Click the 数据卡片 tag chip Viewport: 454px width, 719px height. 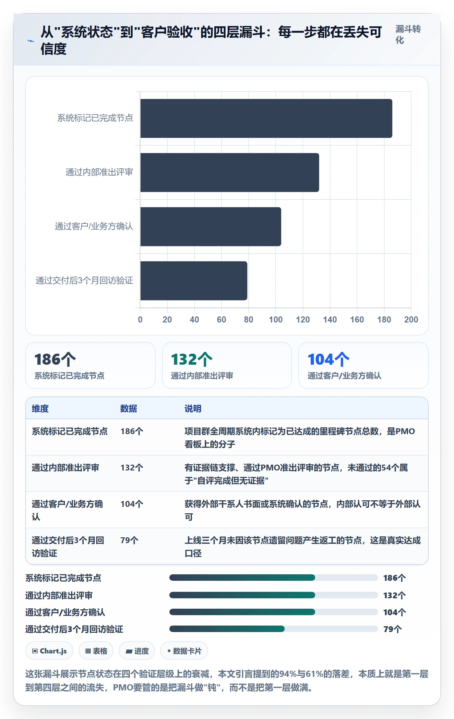(184, 651)
